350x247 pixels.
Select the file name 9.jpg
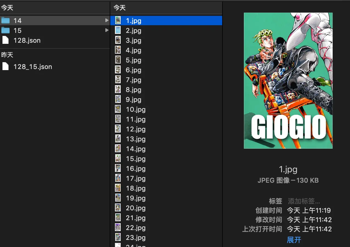pyautogui.click(x=134, y=99)
